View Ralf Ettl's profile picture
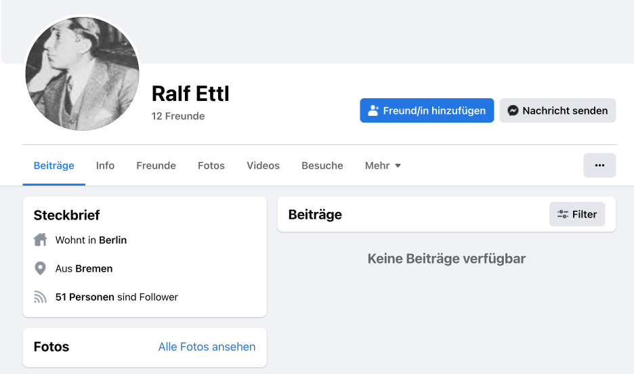Viewport: 634px width, 374px height. point(82,73)
